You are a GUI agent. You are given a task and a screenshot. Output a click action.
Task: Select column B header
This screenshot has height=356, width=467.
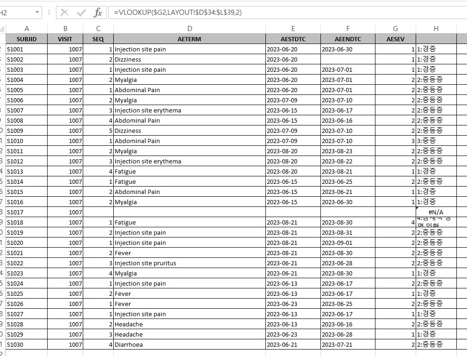65,29
